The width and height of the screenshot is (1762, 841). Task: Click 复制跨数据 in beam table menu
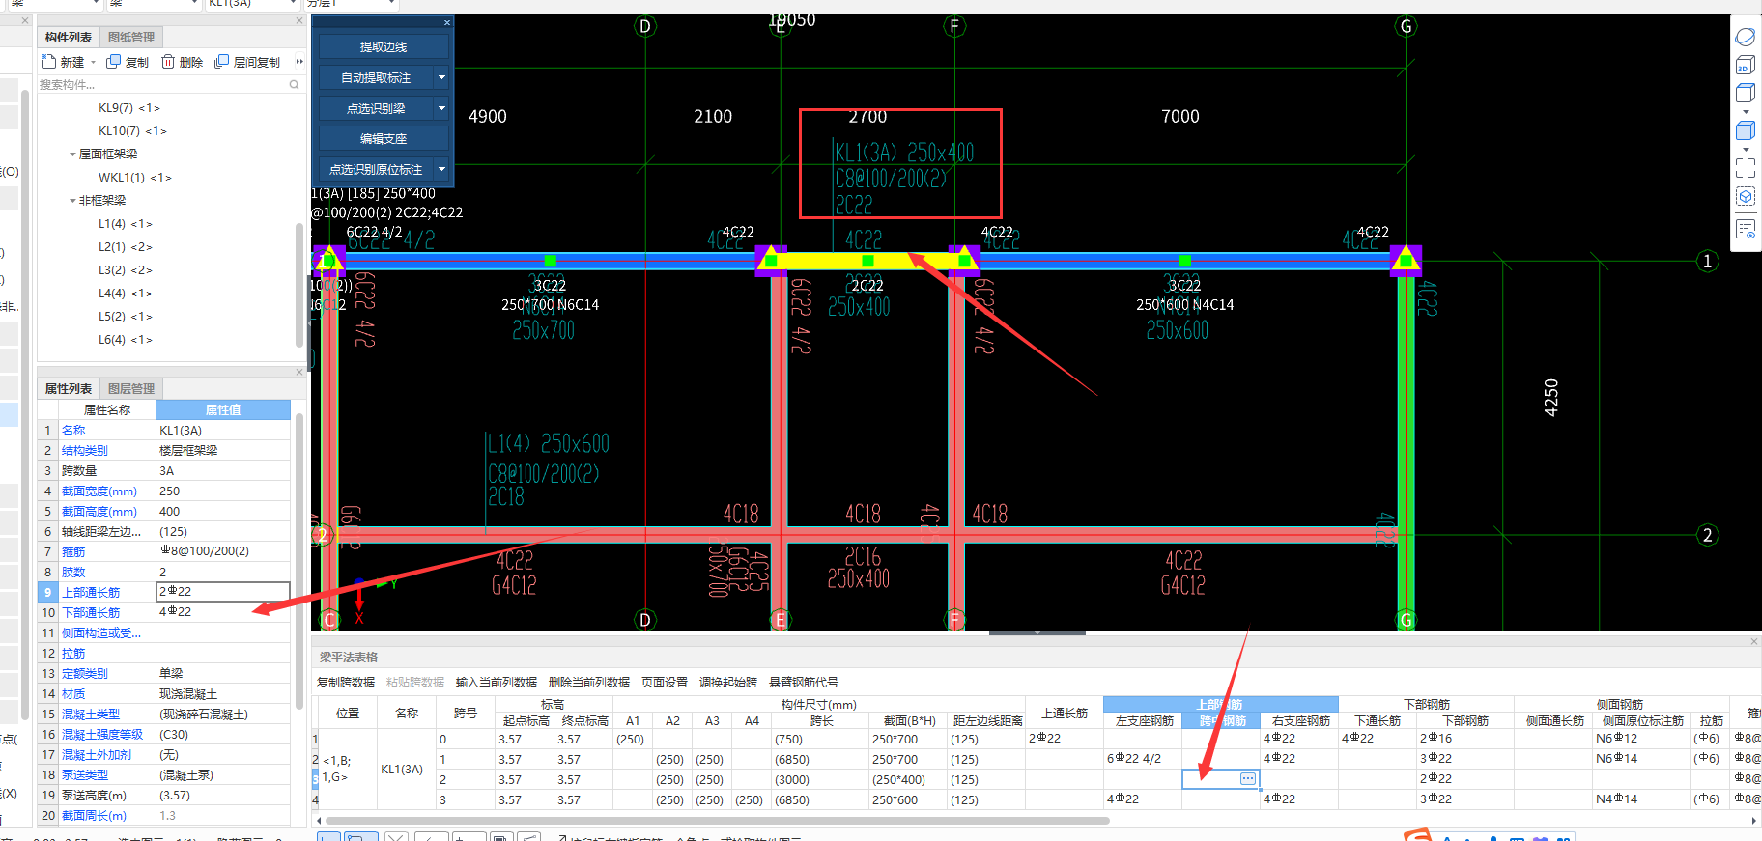tap(346, 682)
